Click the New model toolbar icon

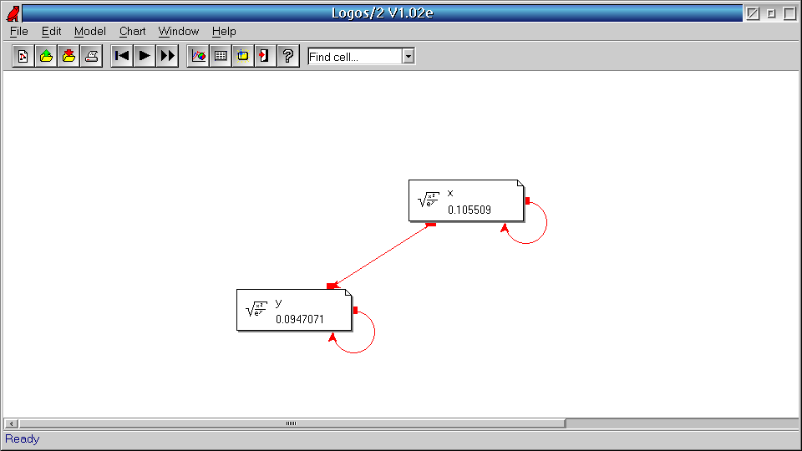click(23, 56)
